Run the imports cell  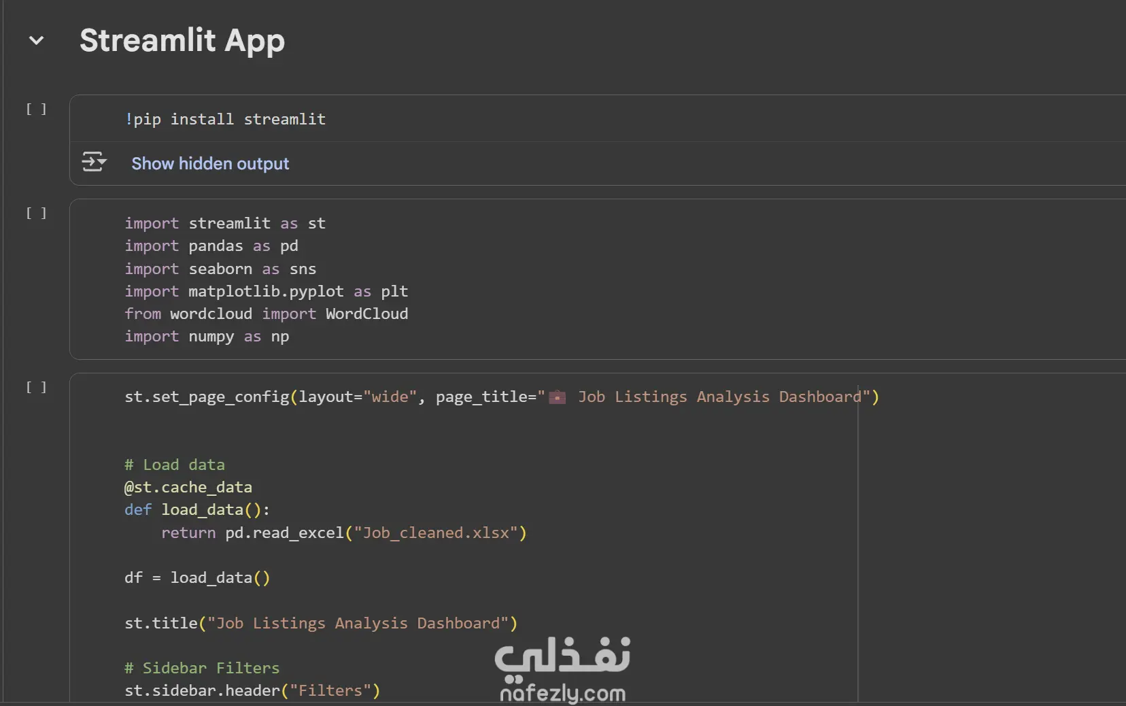click(x=37, y=213)
